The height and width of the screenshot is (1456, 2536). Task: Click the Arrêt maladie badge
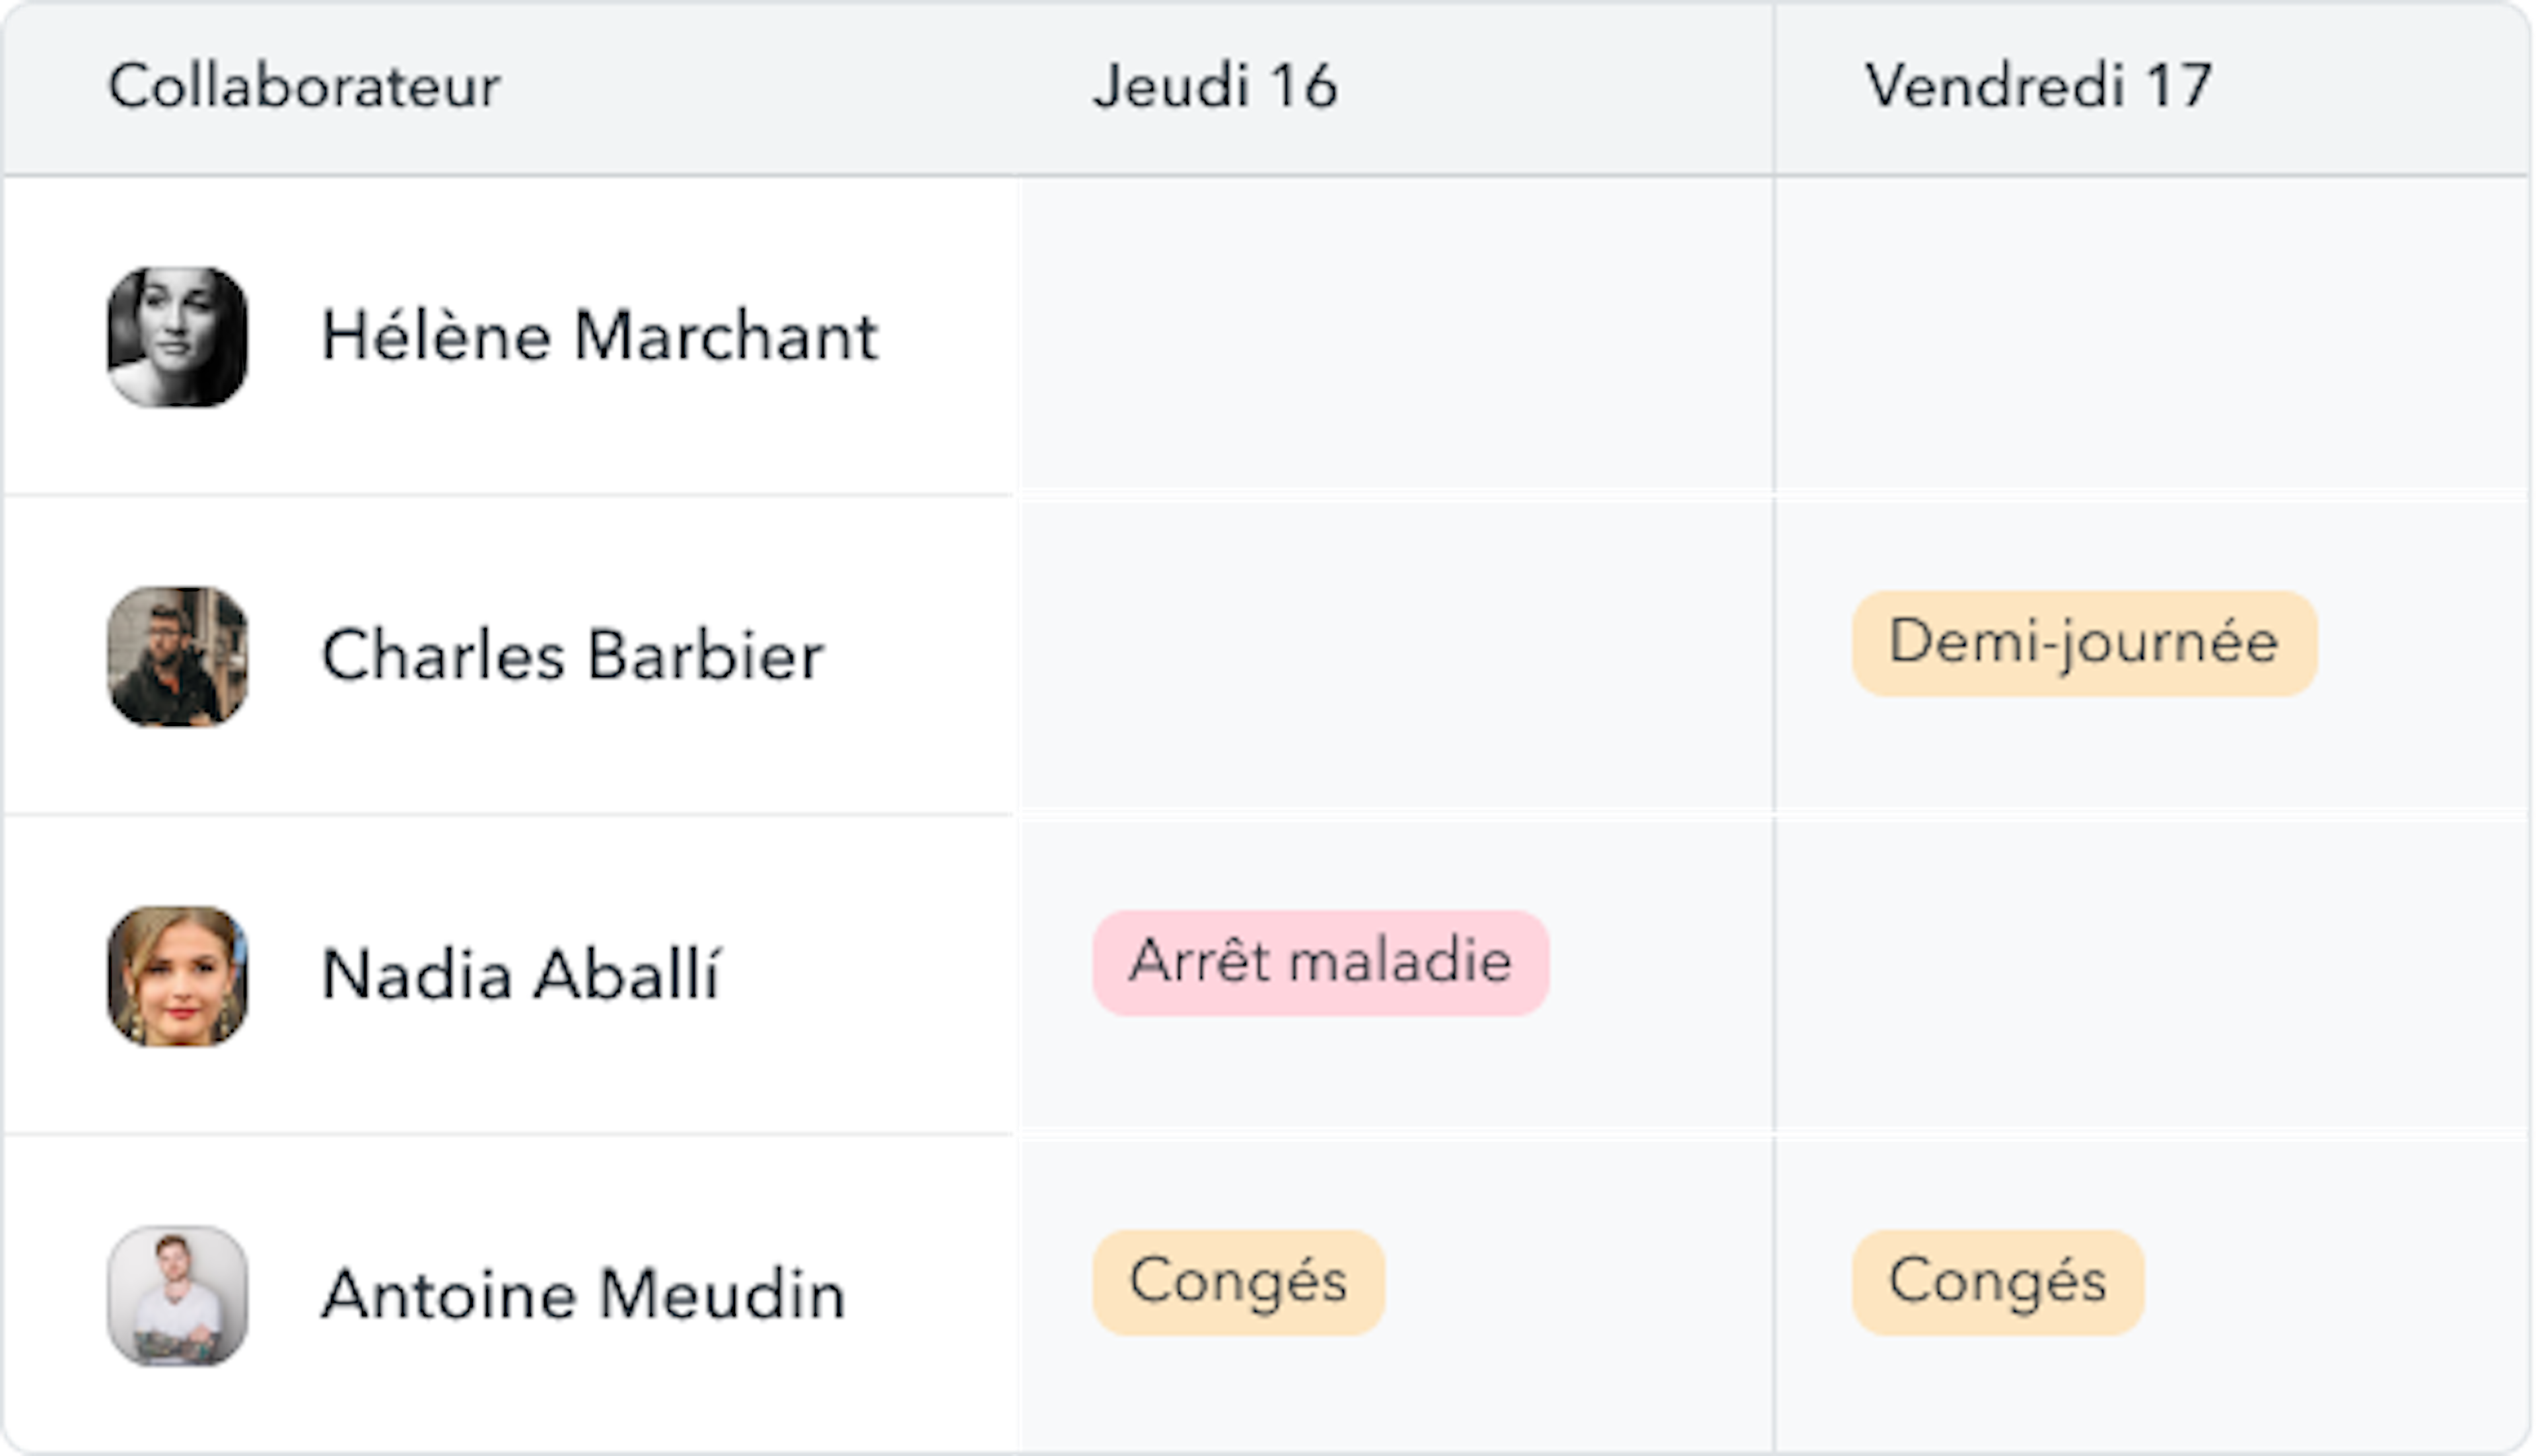(1321, 963)
